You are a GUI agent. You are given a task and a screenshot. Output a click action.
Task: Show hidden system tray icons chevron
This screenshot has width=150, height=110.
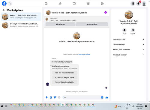tap(124, 106)
